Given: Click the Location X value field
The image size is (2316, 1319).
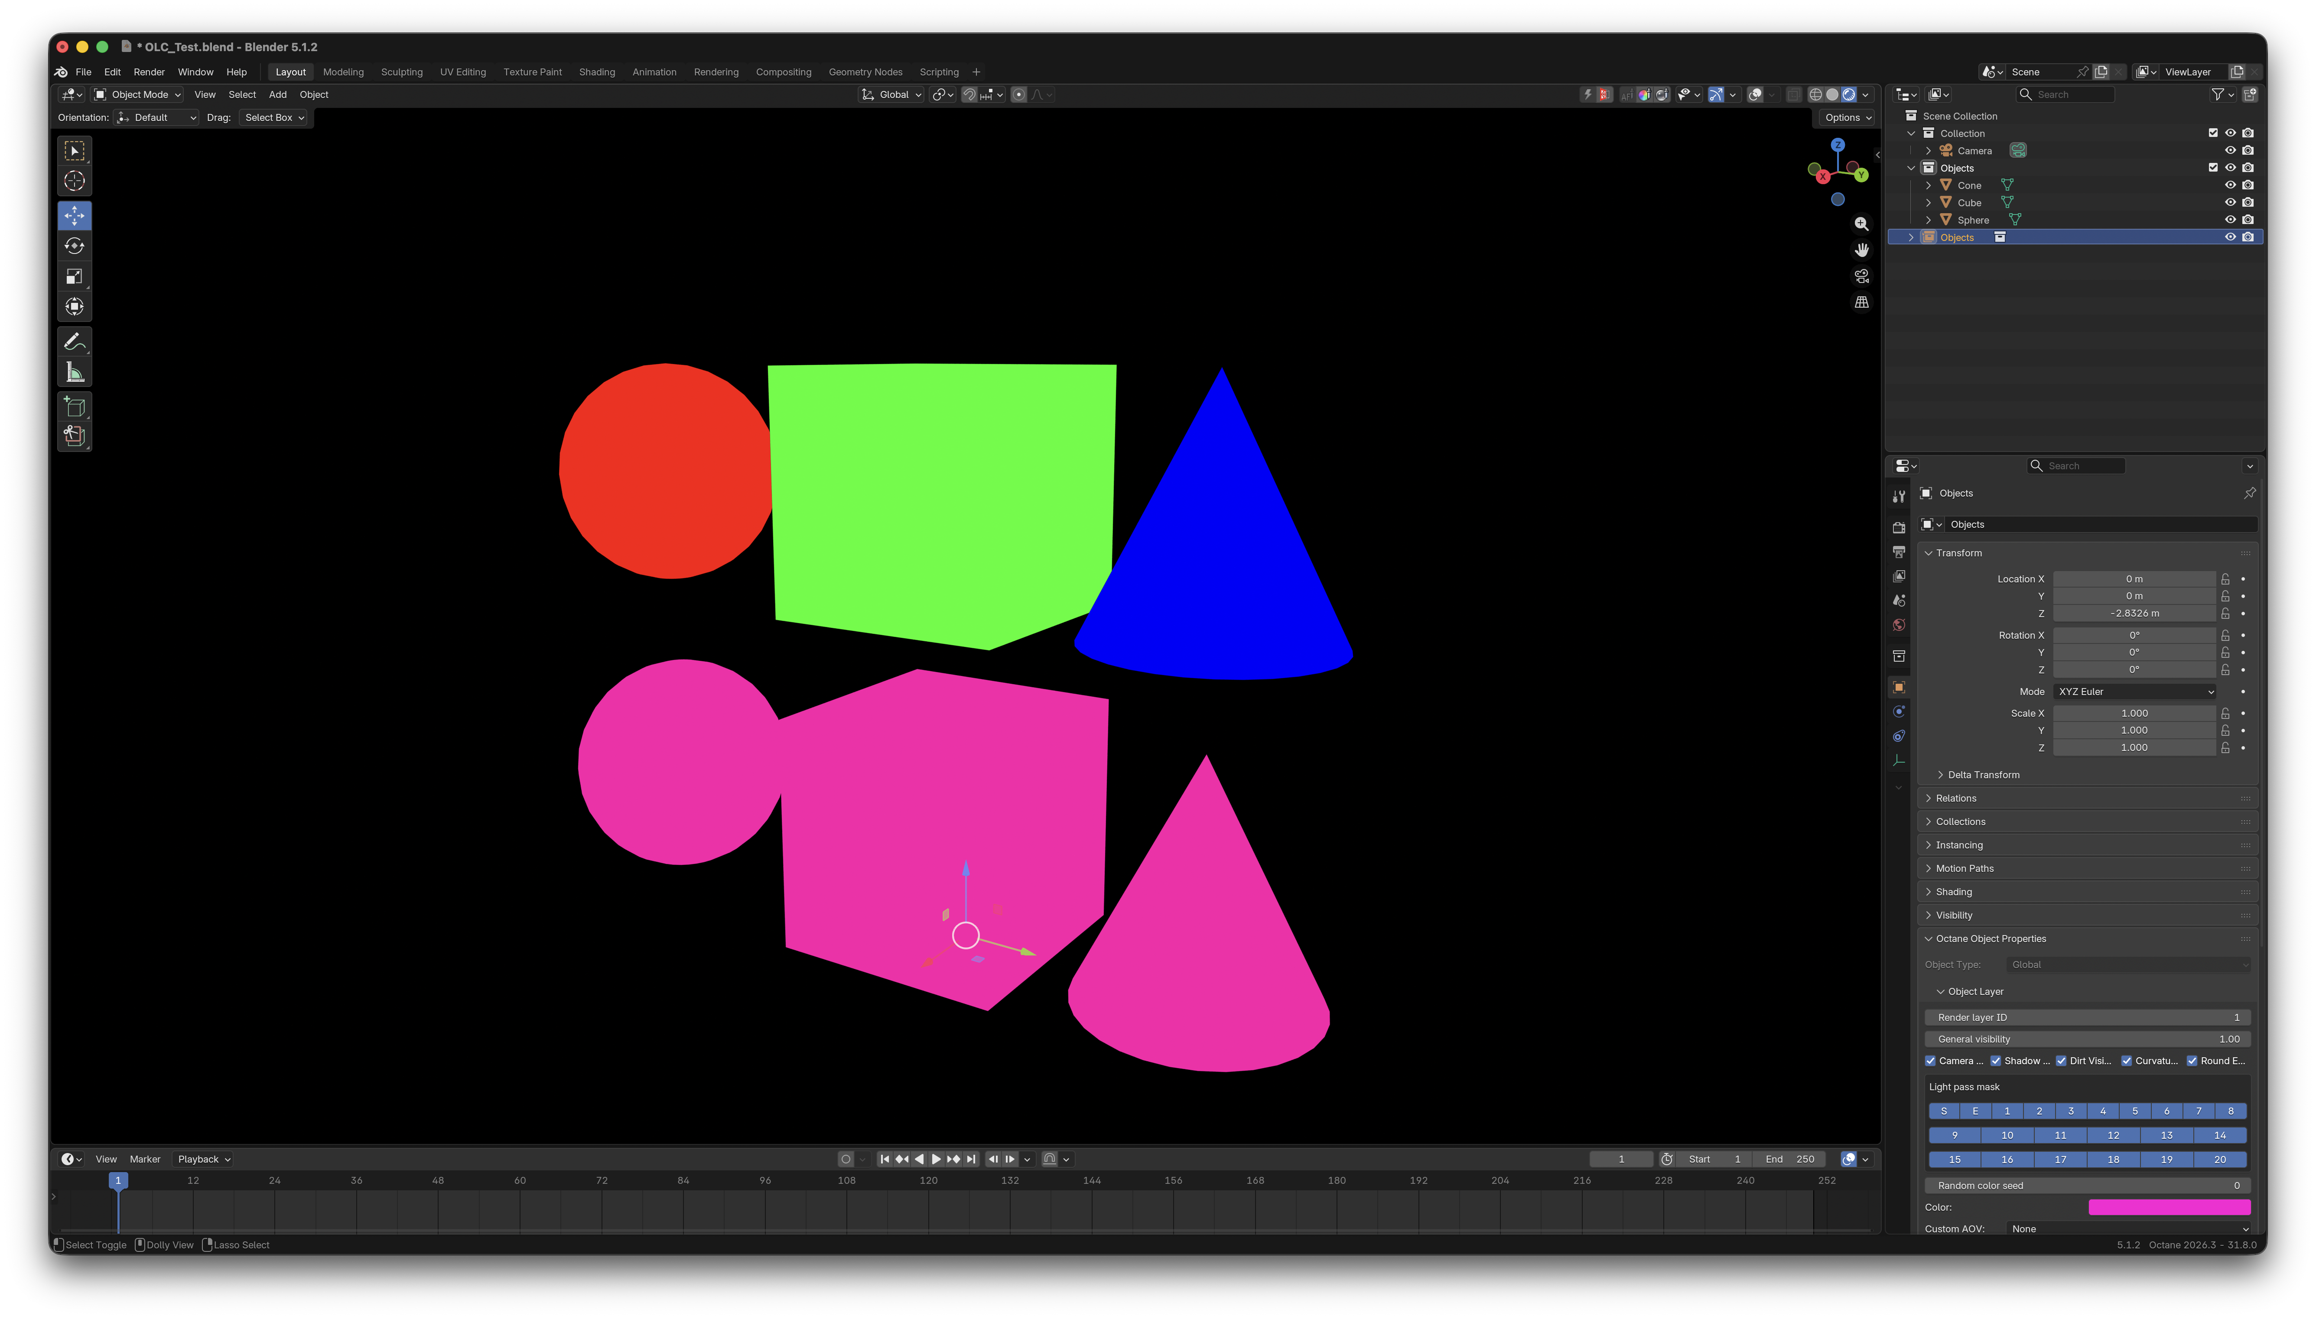Looking at the screenshot, I should tap(2134, 579).
